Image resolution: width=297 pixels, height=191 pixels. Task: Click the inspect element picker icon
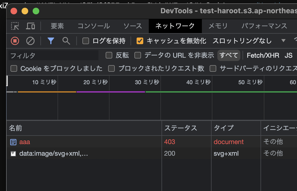pos(15,26)
